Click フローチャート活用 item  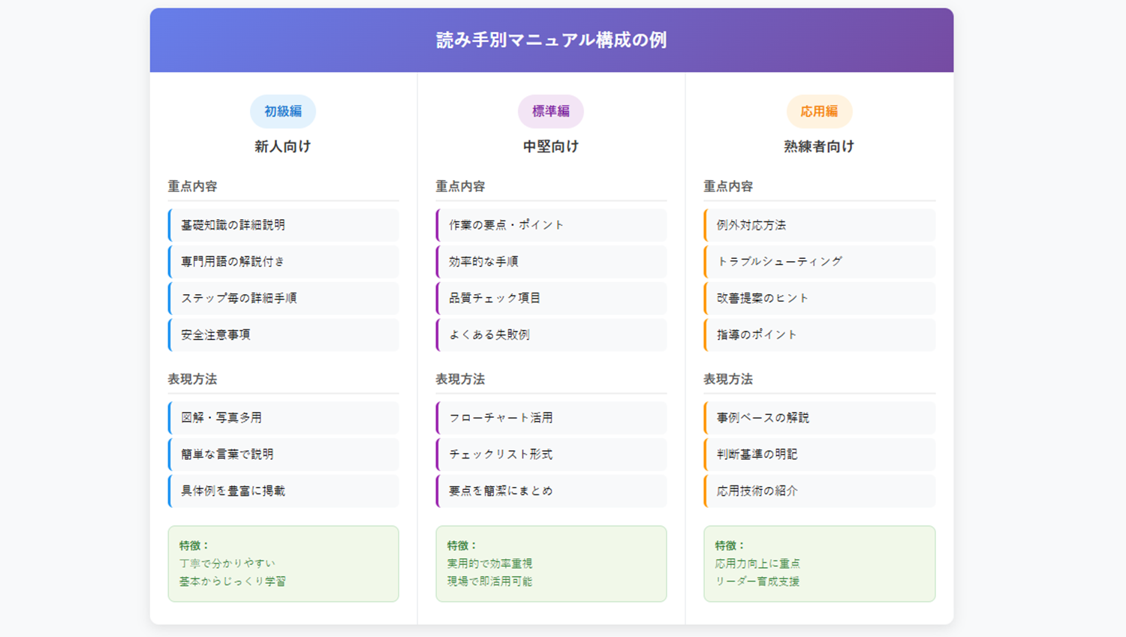551,418
